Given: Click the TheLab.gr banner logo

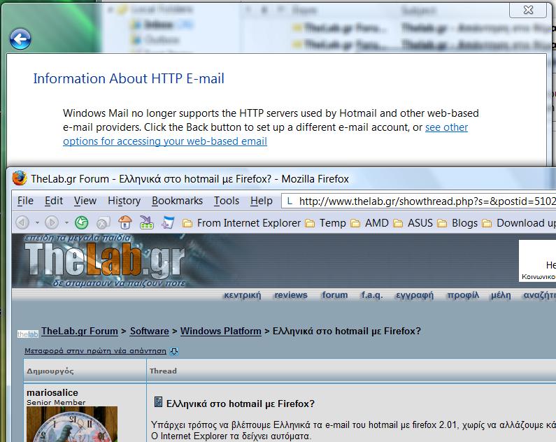Looking at the screenshot, I should (x=105, y=261).
